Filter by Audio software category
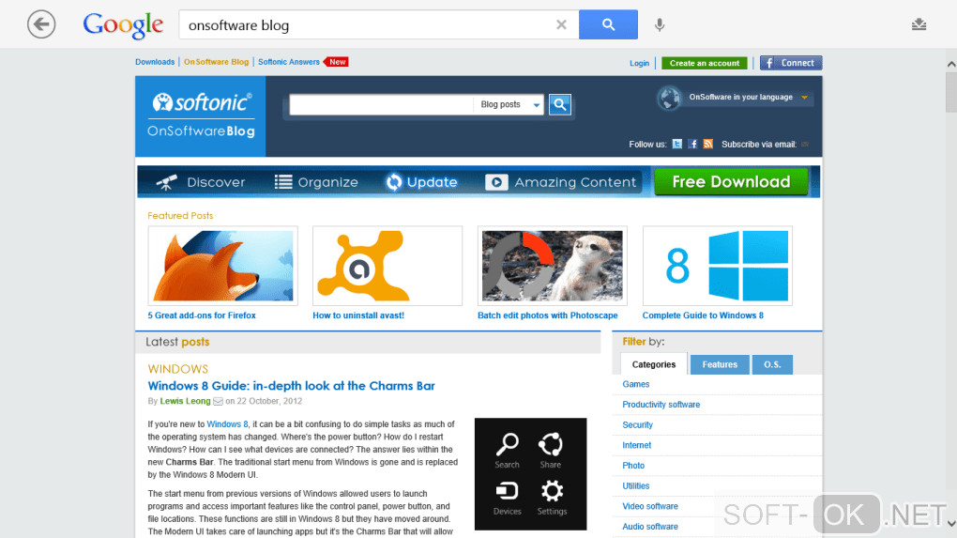 pyautogui.click(x=650, y=527)
